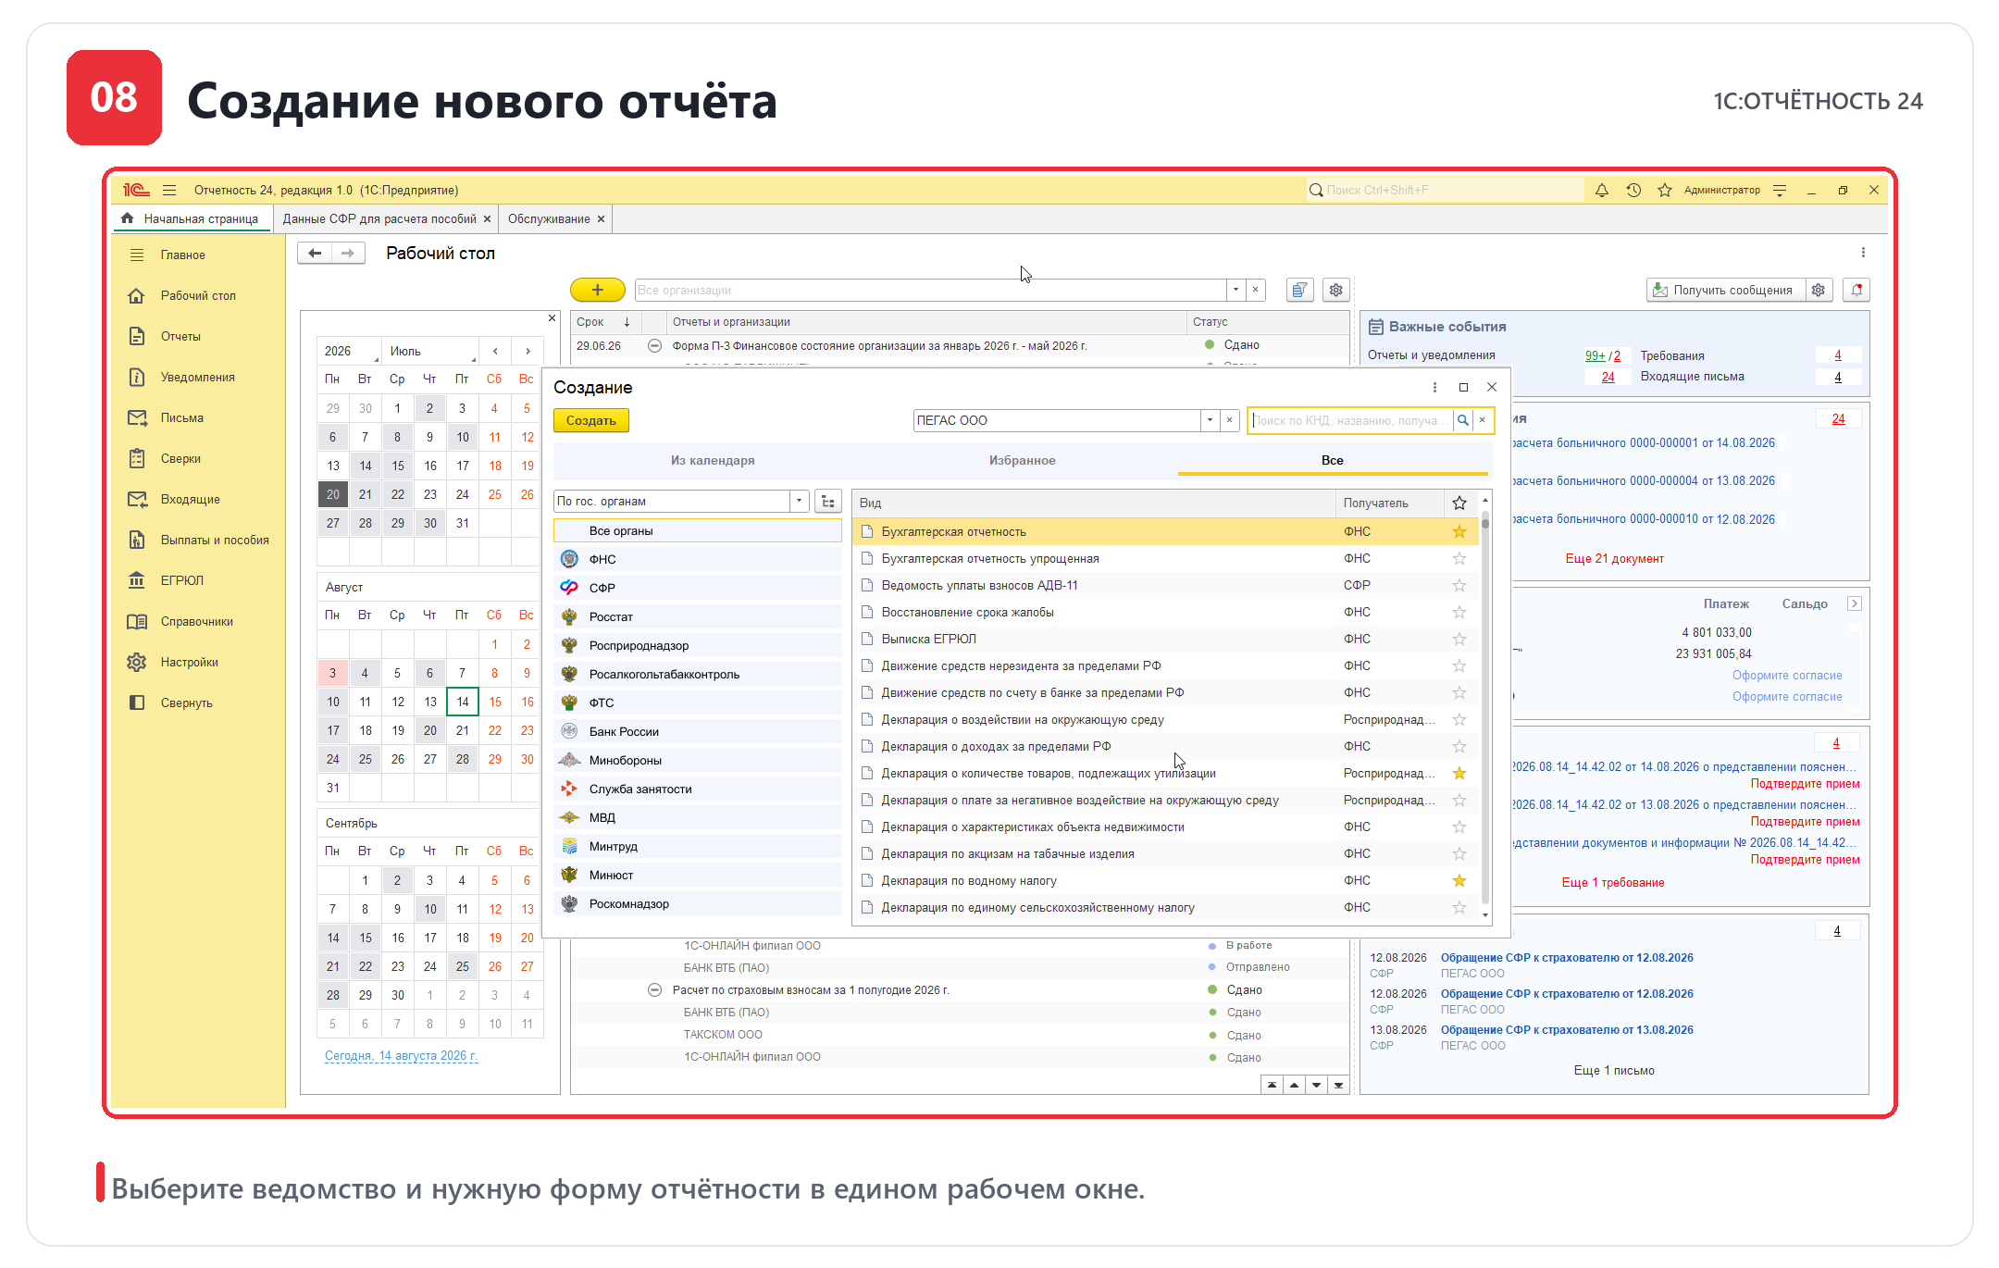Viewport: 1999px width, 1268px height.
Task: Click the notifications bell icon in title bar
Action: click(1602, 191)
